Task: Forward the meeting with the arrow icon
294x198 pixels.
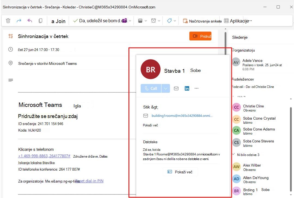Action: (x=19, y=21)
